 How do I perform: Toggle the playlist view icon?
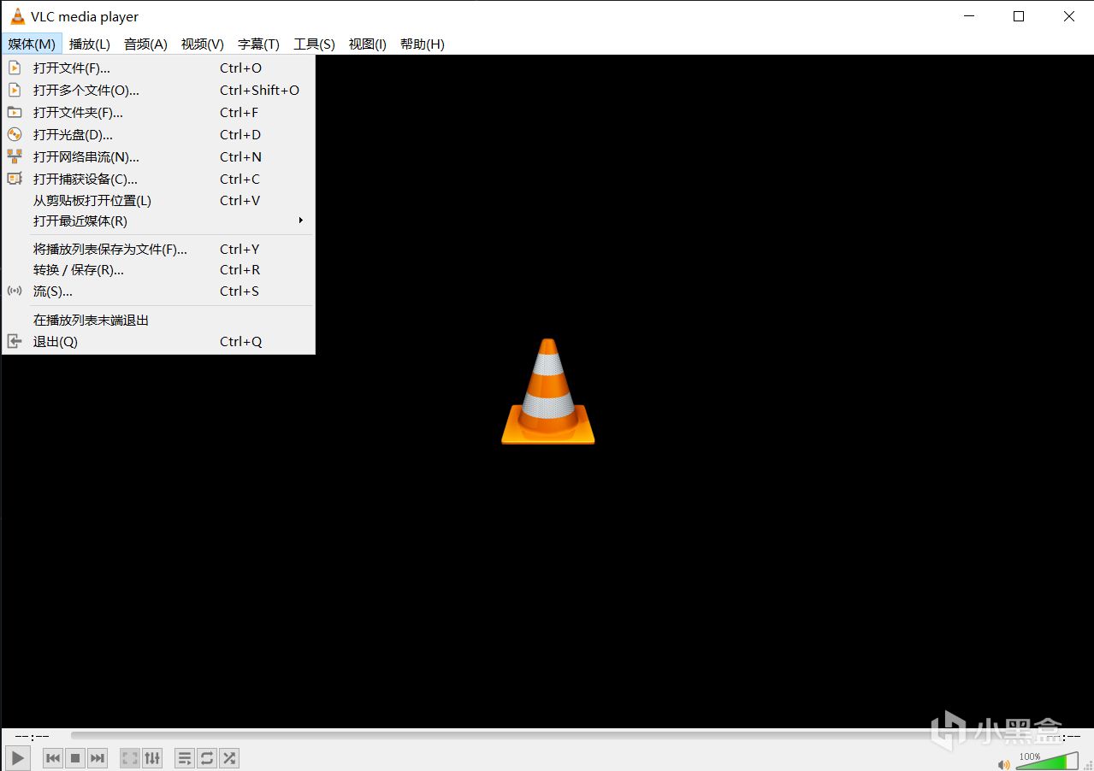[185, 757]
